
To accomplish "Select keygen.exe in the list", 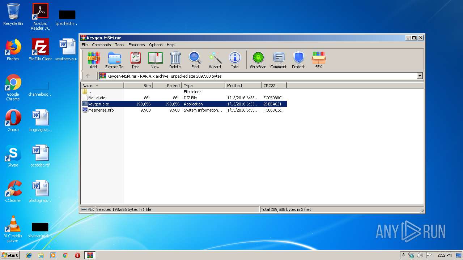I will (184, 104).
